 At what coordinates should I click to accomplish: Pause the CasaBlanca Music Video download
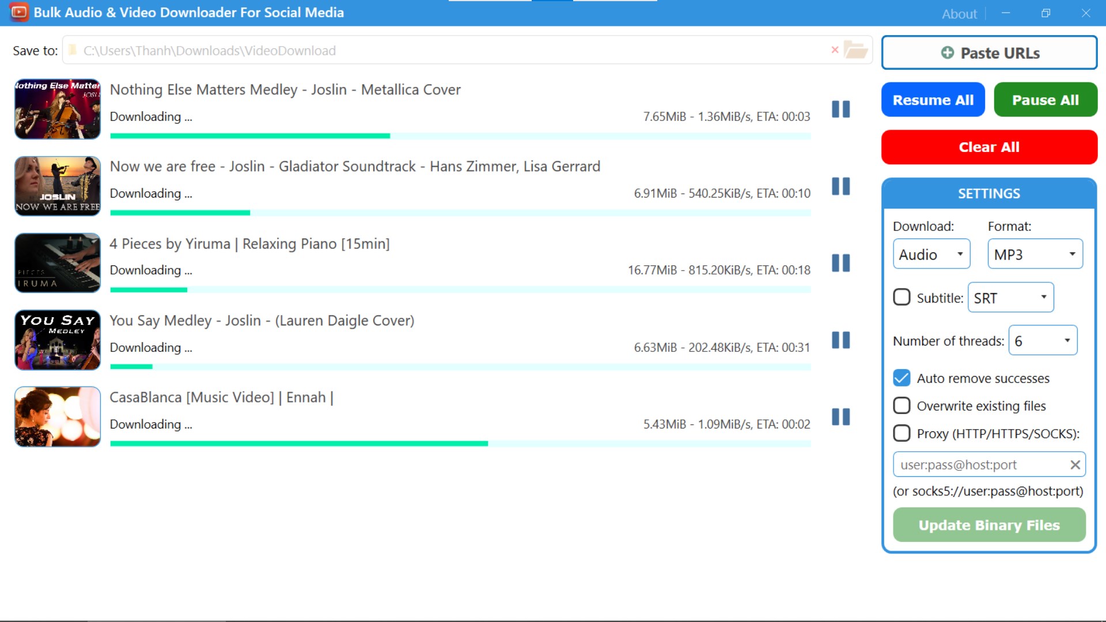coord(840,416)
